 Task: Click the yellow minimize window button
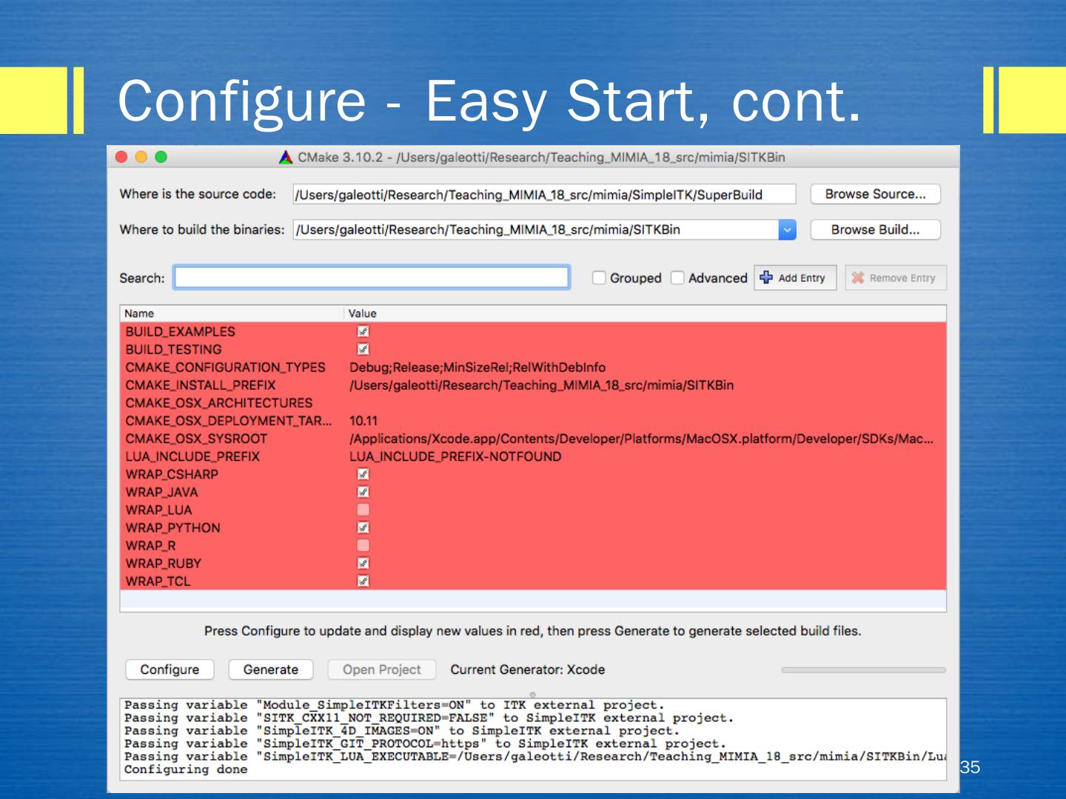tap(141, 157)
